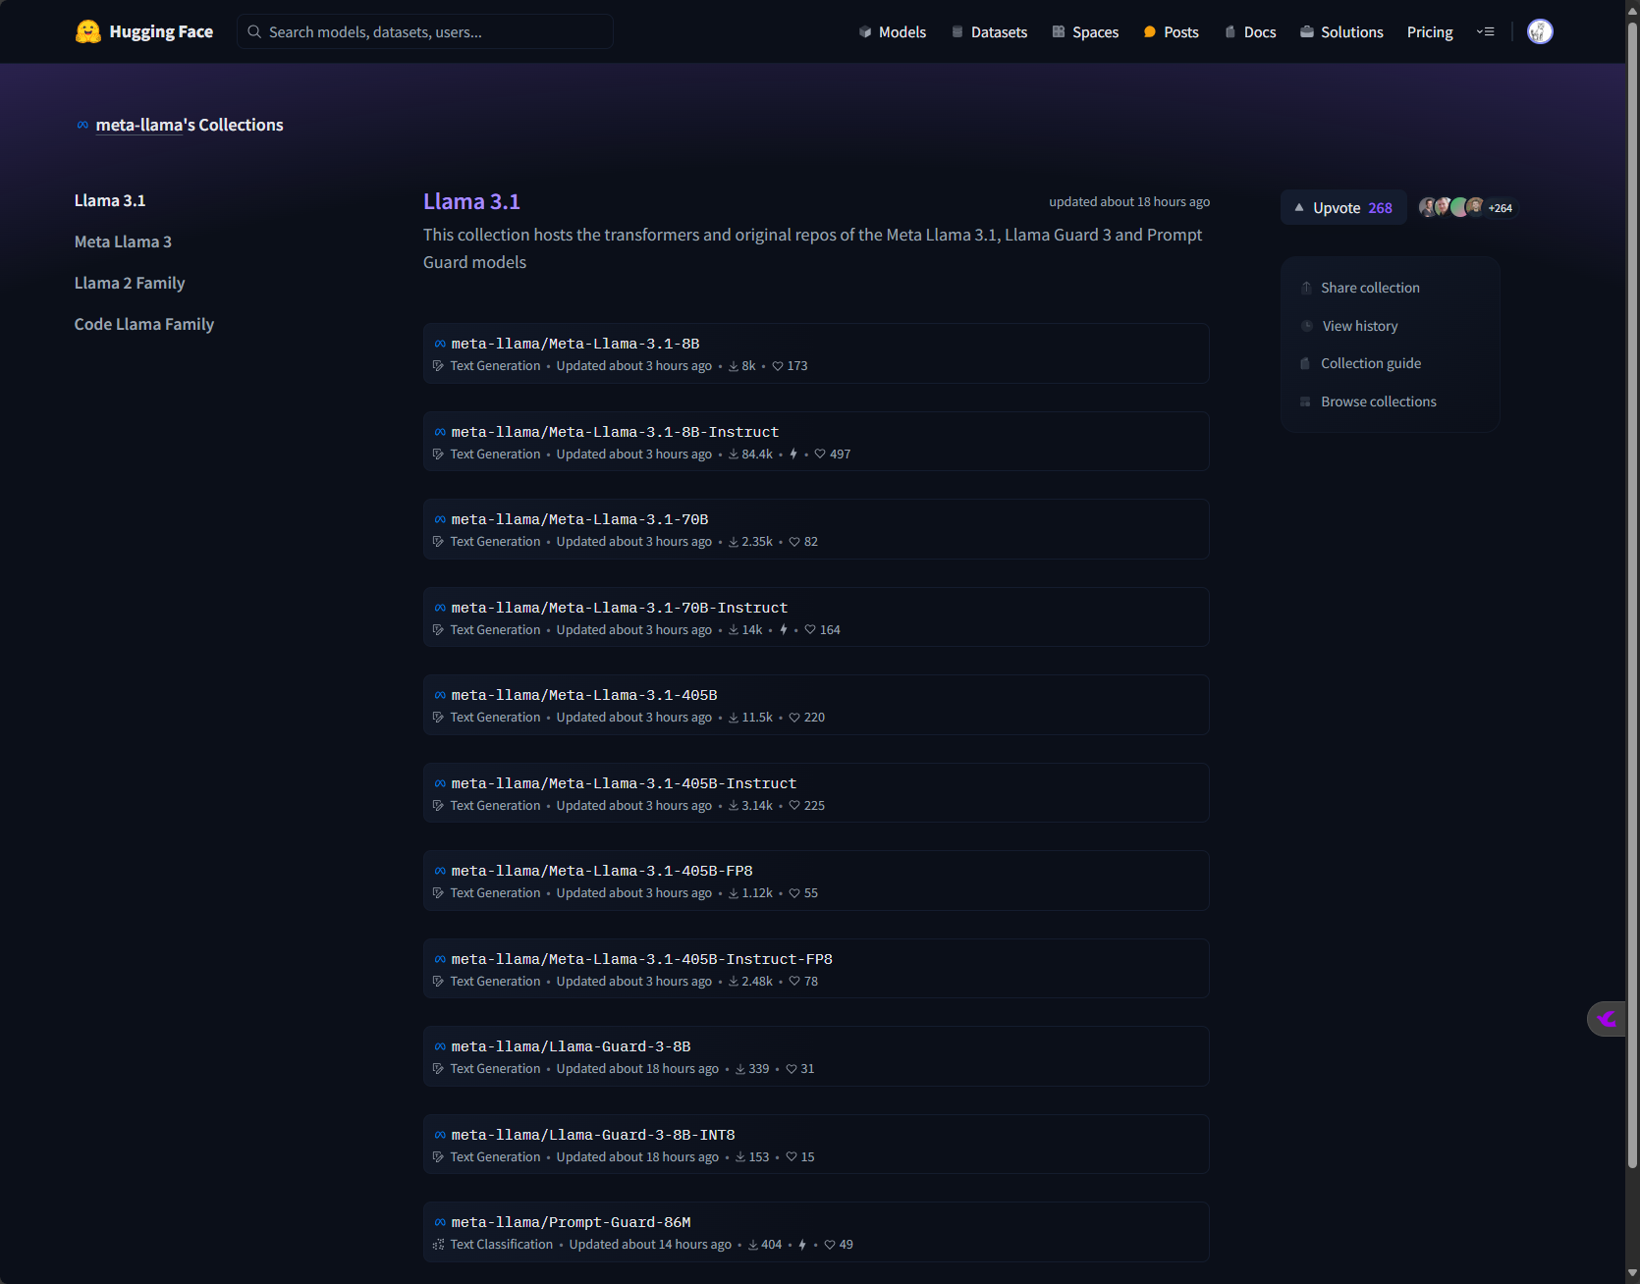Click the heart icon on Meta-Llama-3.1-8B-Instruct row
The width and height of the screenshot is (1640, 1284).
point(820,454)
